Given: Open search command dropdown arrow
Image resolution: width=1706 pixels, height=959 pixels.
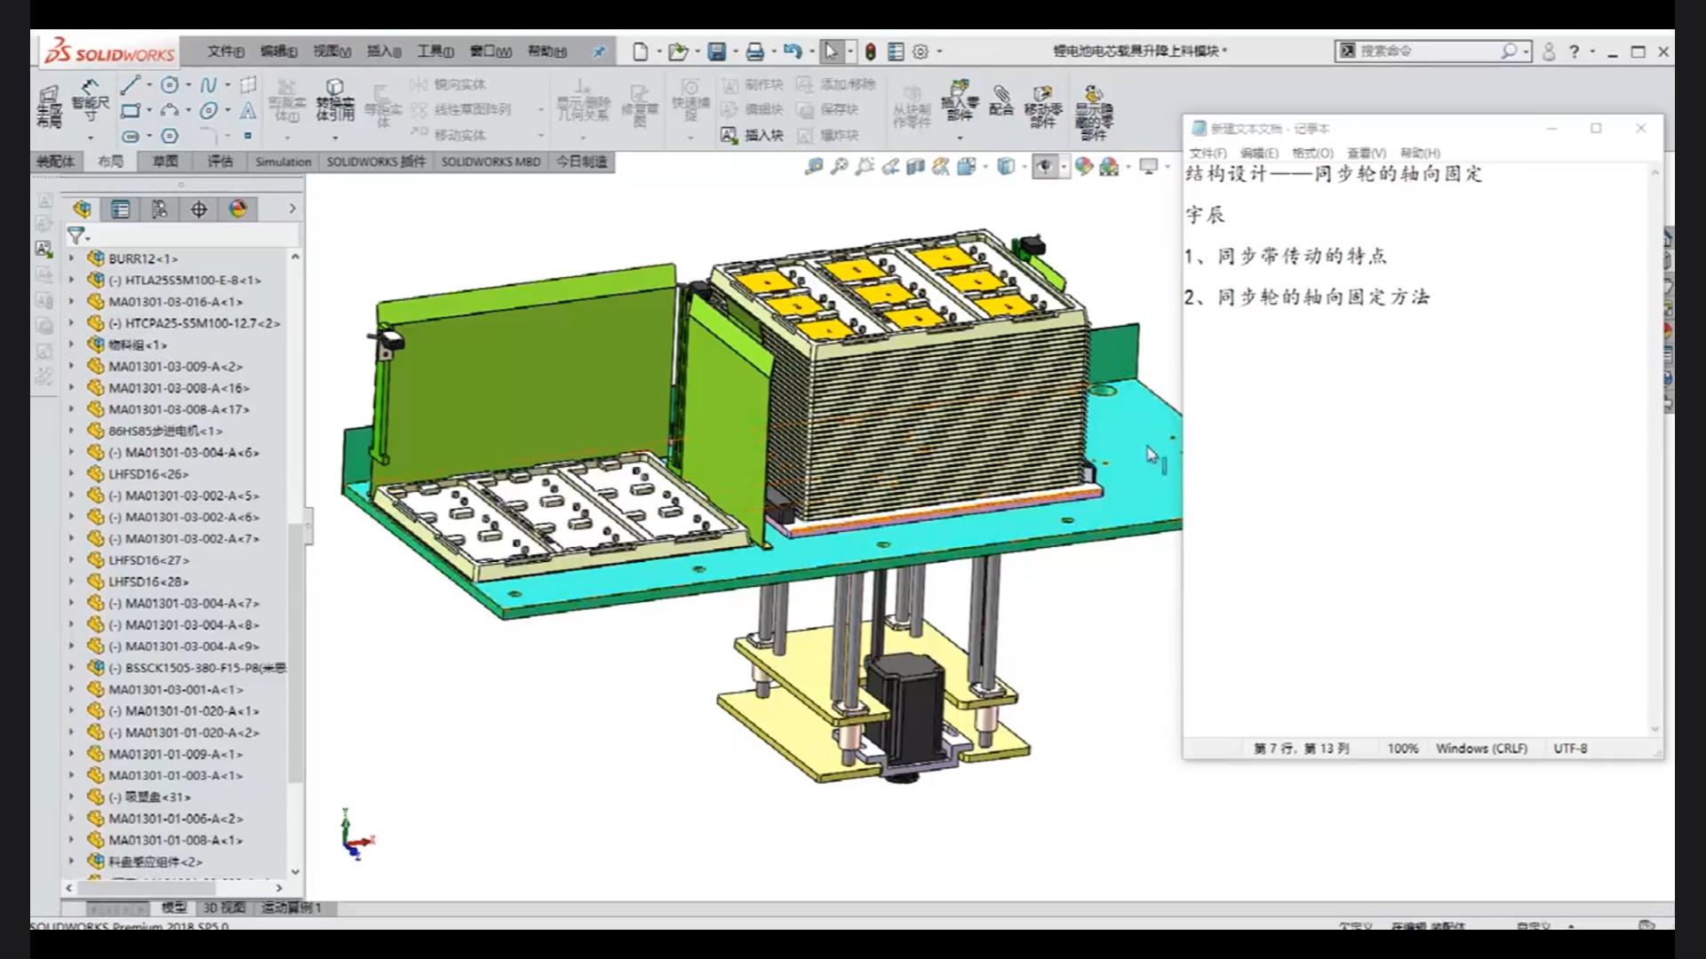Looking at the screenshot, I should pyautogui.click(x=1526, y=52).
